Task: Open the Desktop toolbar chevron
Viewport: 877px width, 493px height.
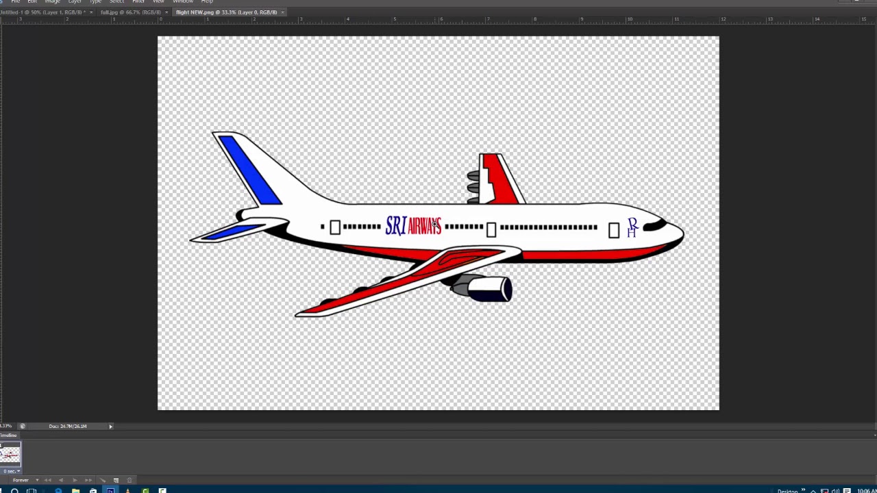Action: [803, 489]
